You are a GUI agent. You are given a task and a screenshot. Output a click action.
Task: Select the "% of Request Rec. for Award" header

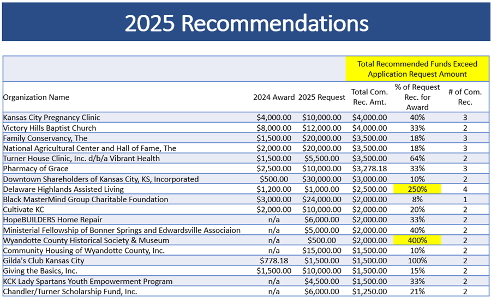click(x=417, y=97)
